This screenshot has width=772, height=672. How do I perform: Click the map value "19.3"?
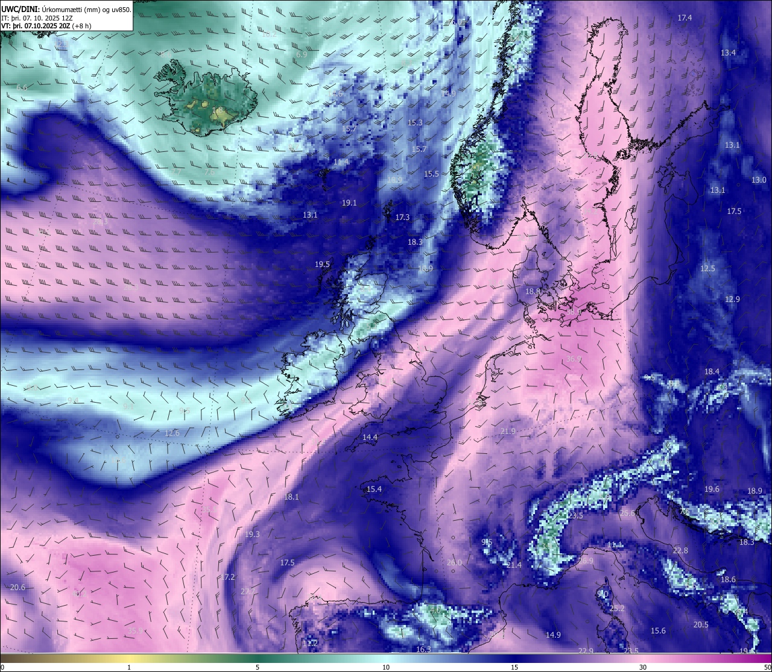(x=252, y=535)
